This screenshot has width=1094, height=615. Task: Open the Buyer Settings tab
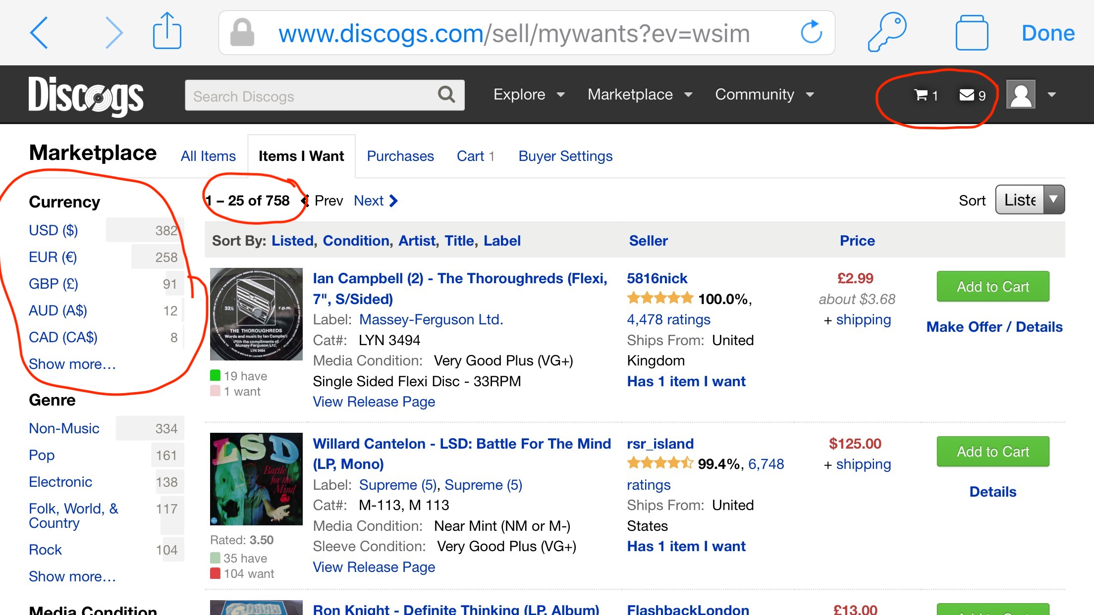tap(565, 156)
